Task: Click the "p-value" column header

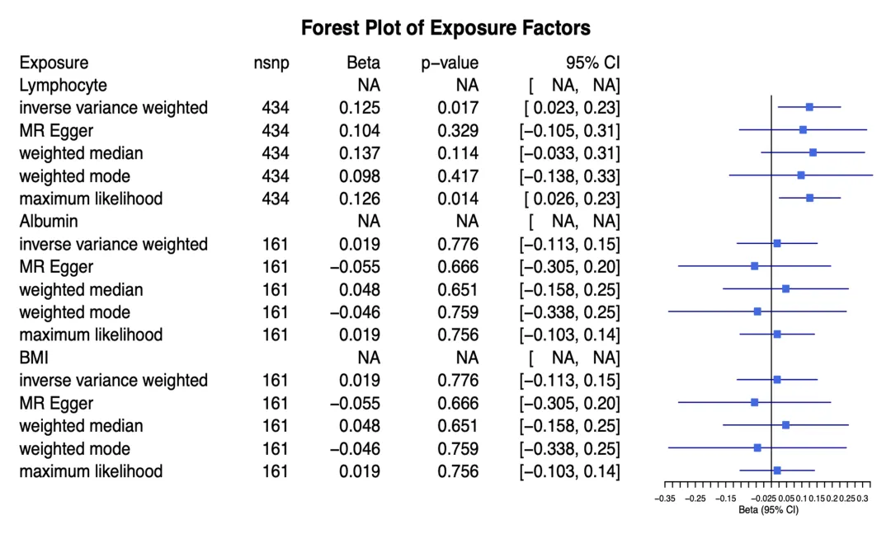Action: coord(450,63)
